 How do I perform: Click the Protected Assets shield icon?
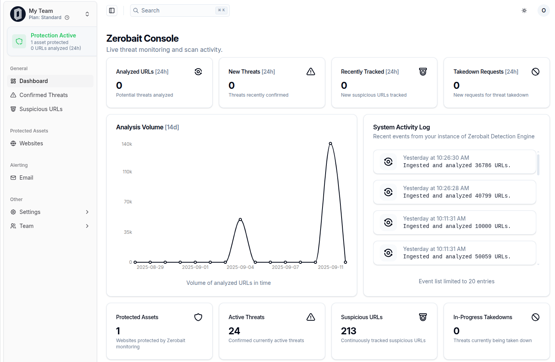point(198,317)
